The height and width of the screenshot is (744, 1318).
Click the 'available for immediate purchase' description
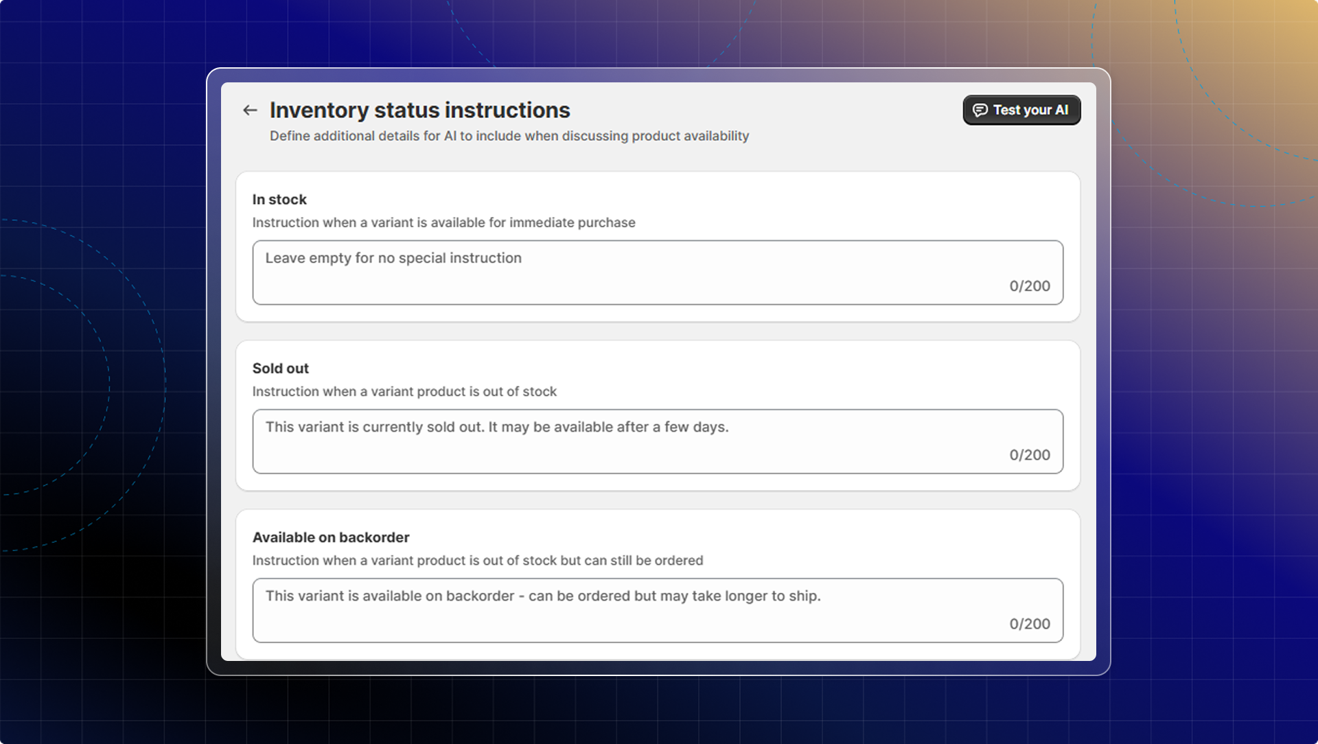coord(443,222)
